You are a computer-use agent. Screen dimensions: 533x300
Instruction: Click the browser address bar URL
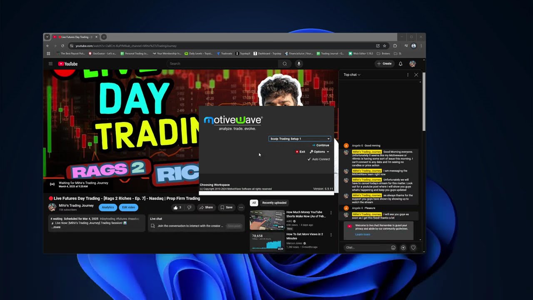tap(126, 46)
